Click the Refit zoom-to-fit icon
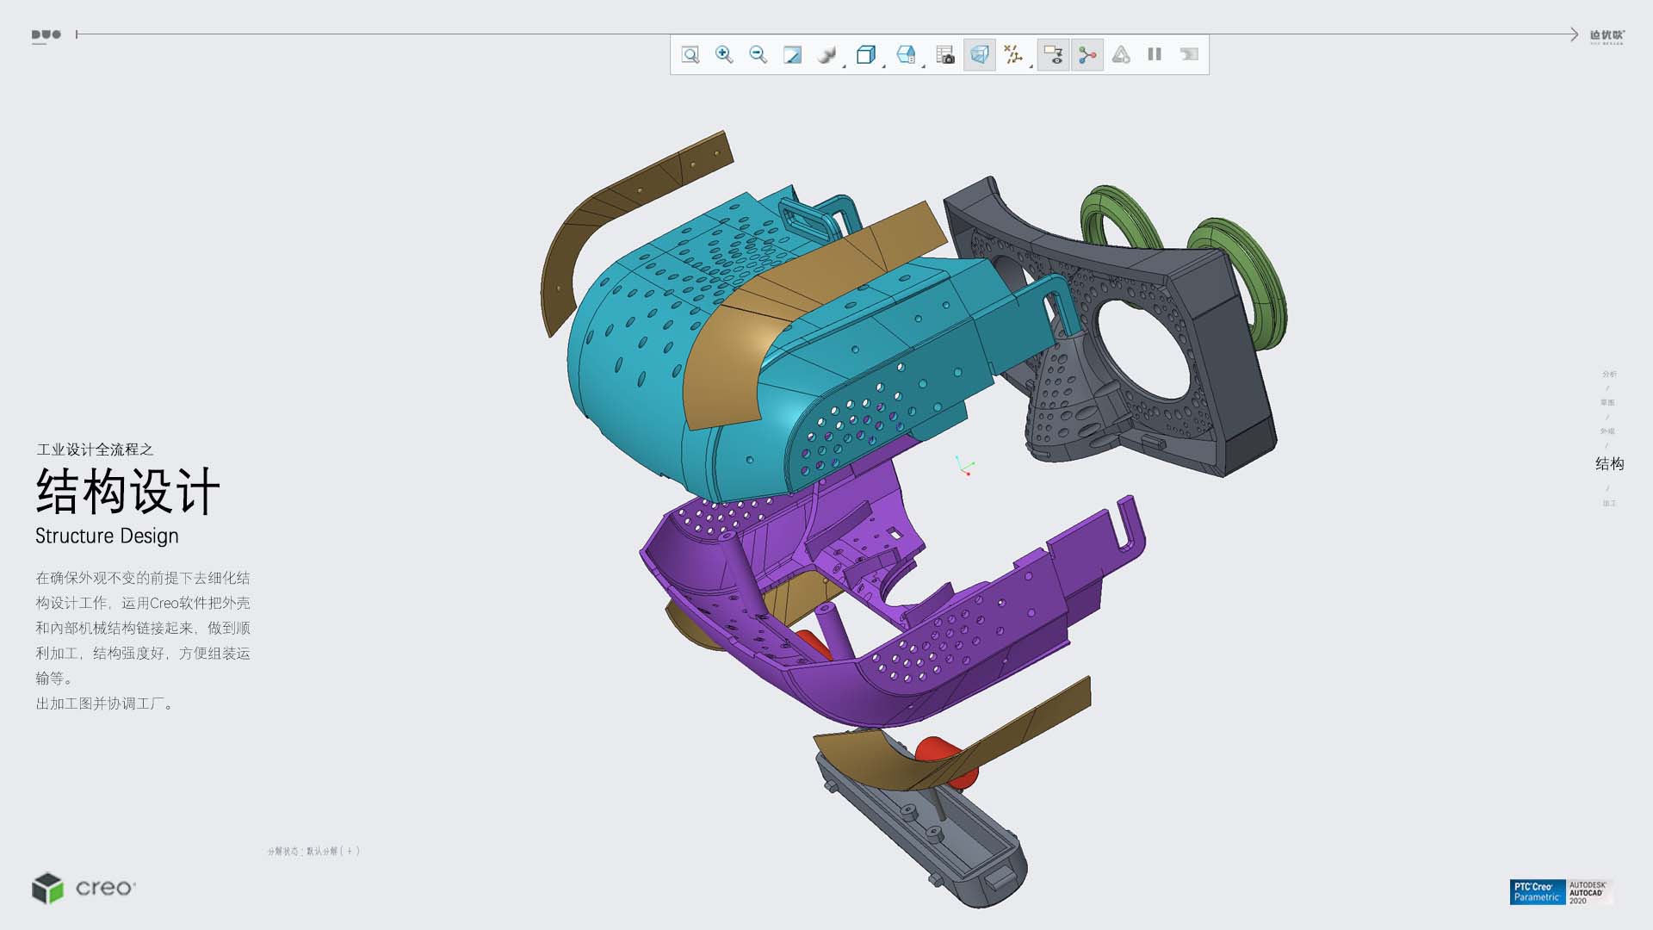 point(690,55)
